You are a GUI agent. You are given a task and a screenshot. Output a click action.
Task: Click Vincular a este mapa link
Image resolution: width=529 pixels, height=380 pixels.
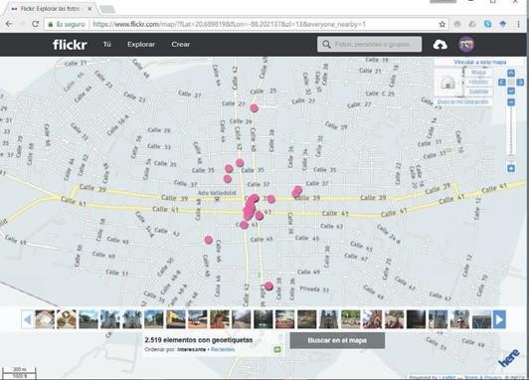(x=479, y=62)
